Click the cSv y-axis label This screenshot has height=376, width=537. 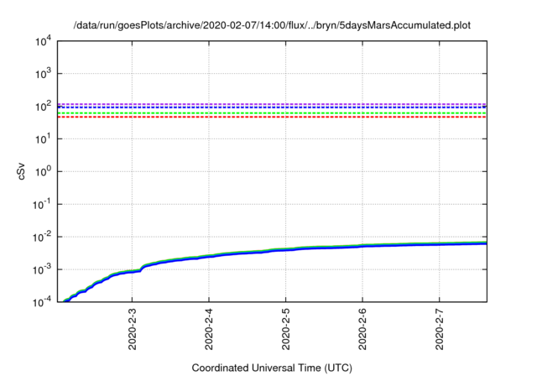(21, 171)
